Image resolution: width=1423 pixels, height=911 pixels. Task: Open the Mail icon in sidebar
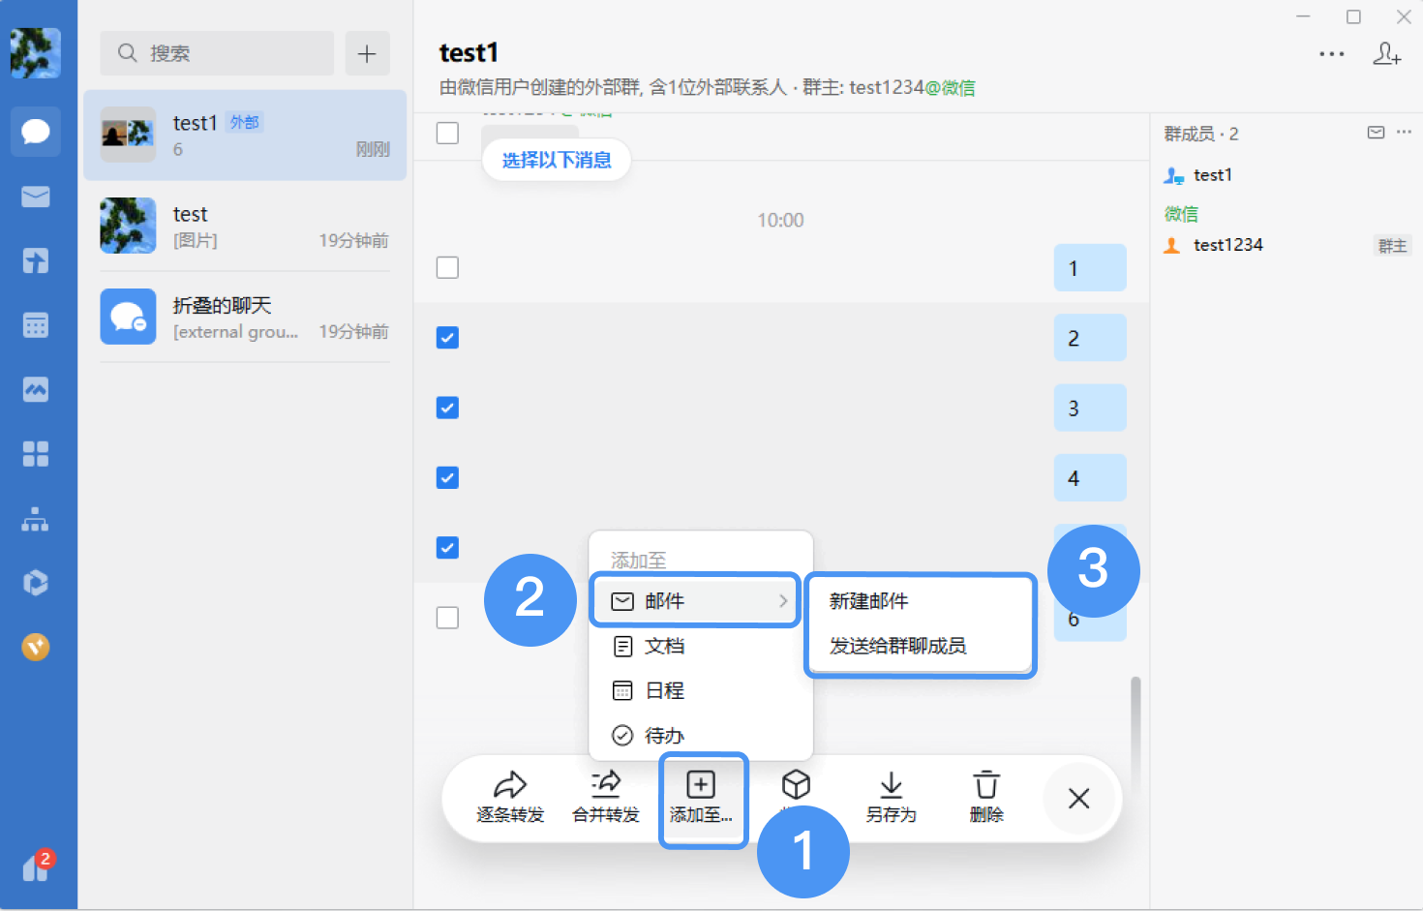coord(36,197)
